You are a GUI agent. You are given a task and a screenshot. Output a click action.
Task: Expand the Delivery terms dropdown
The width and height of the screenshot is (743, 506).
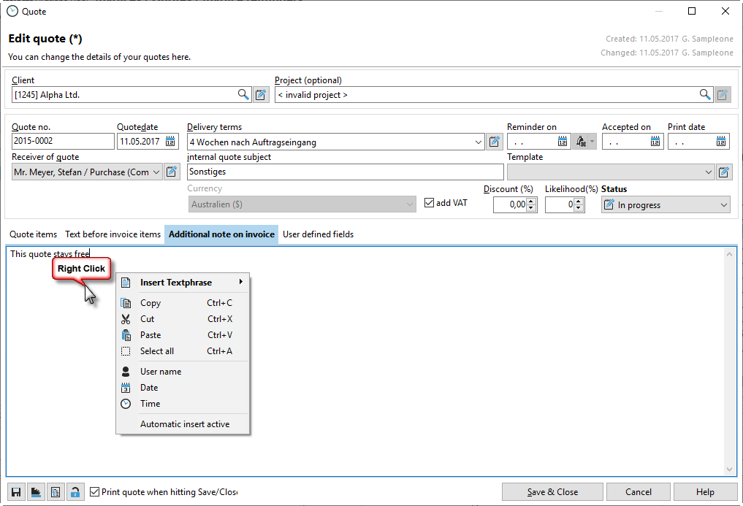(479, 142)
